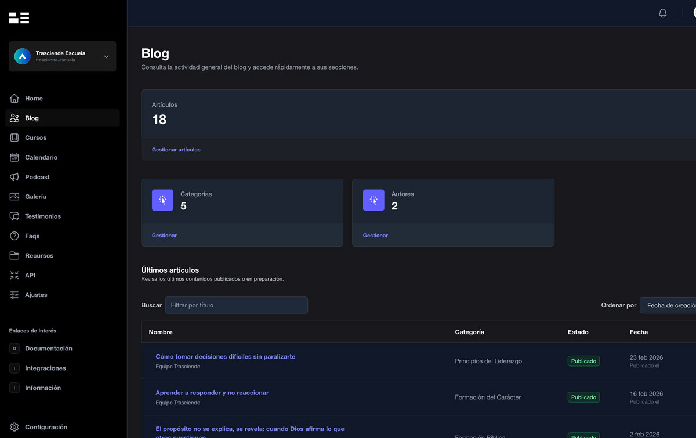Open the article Aprender a responder y no reaccionar
This screenshot has height=438, width=696.
tap(212, 392)
